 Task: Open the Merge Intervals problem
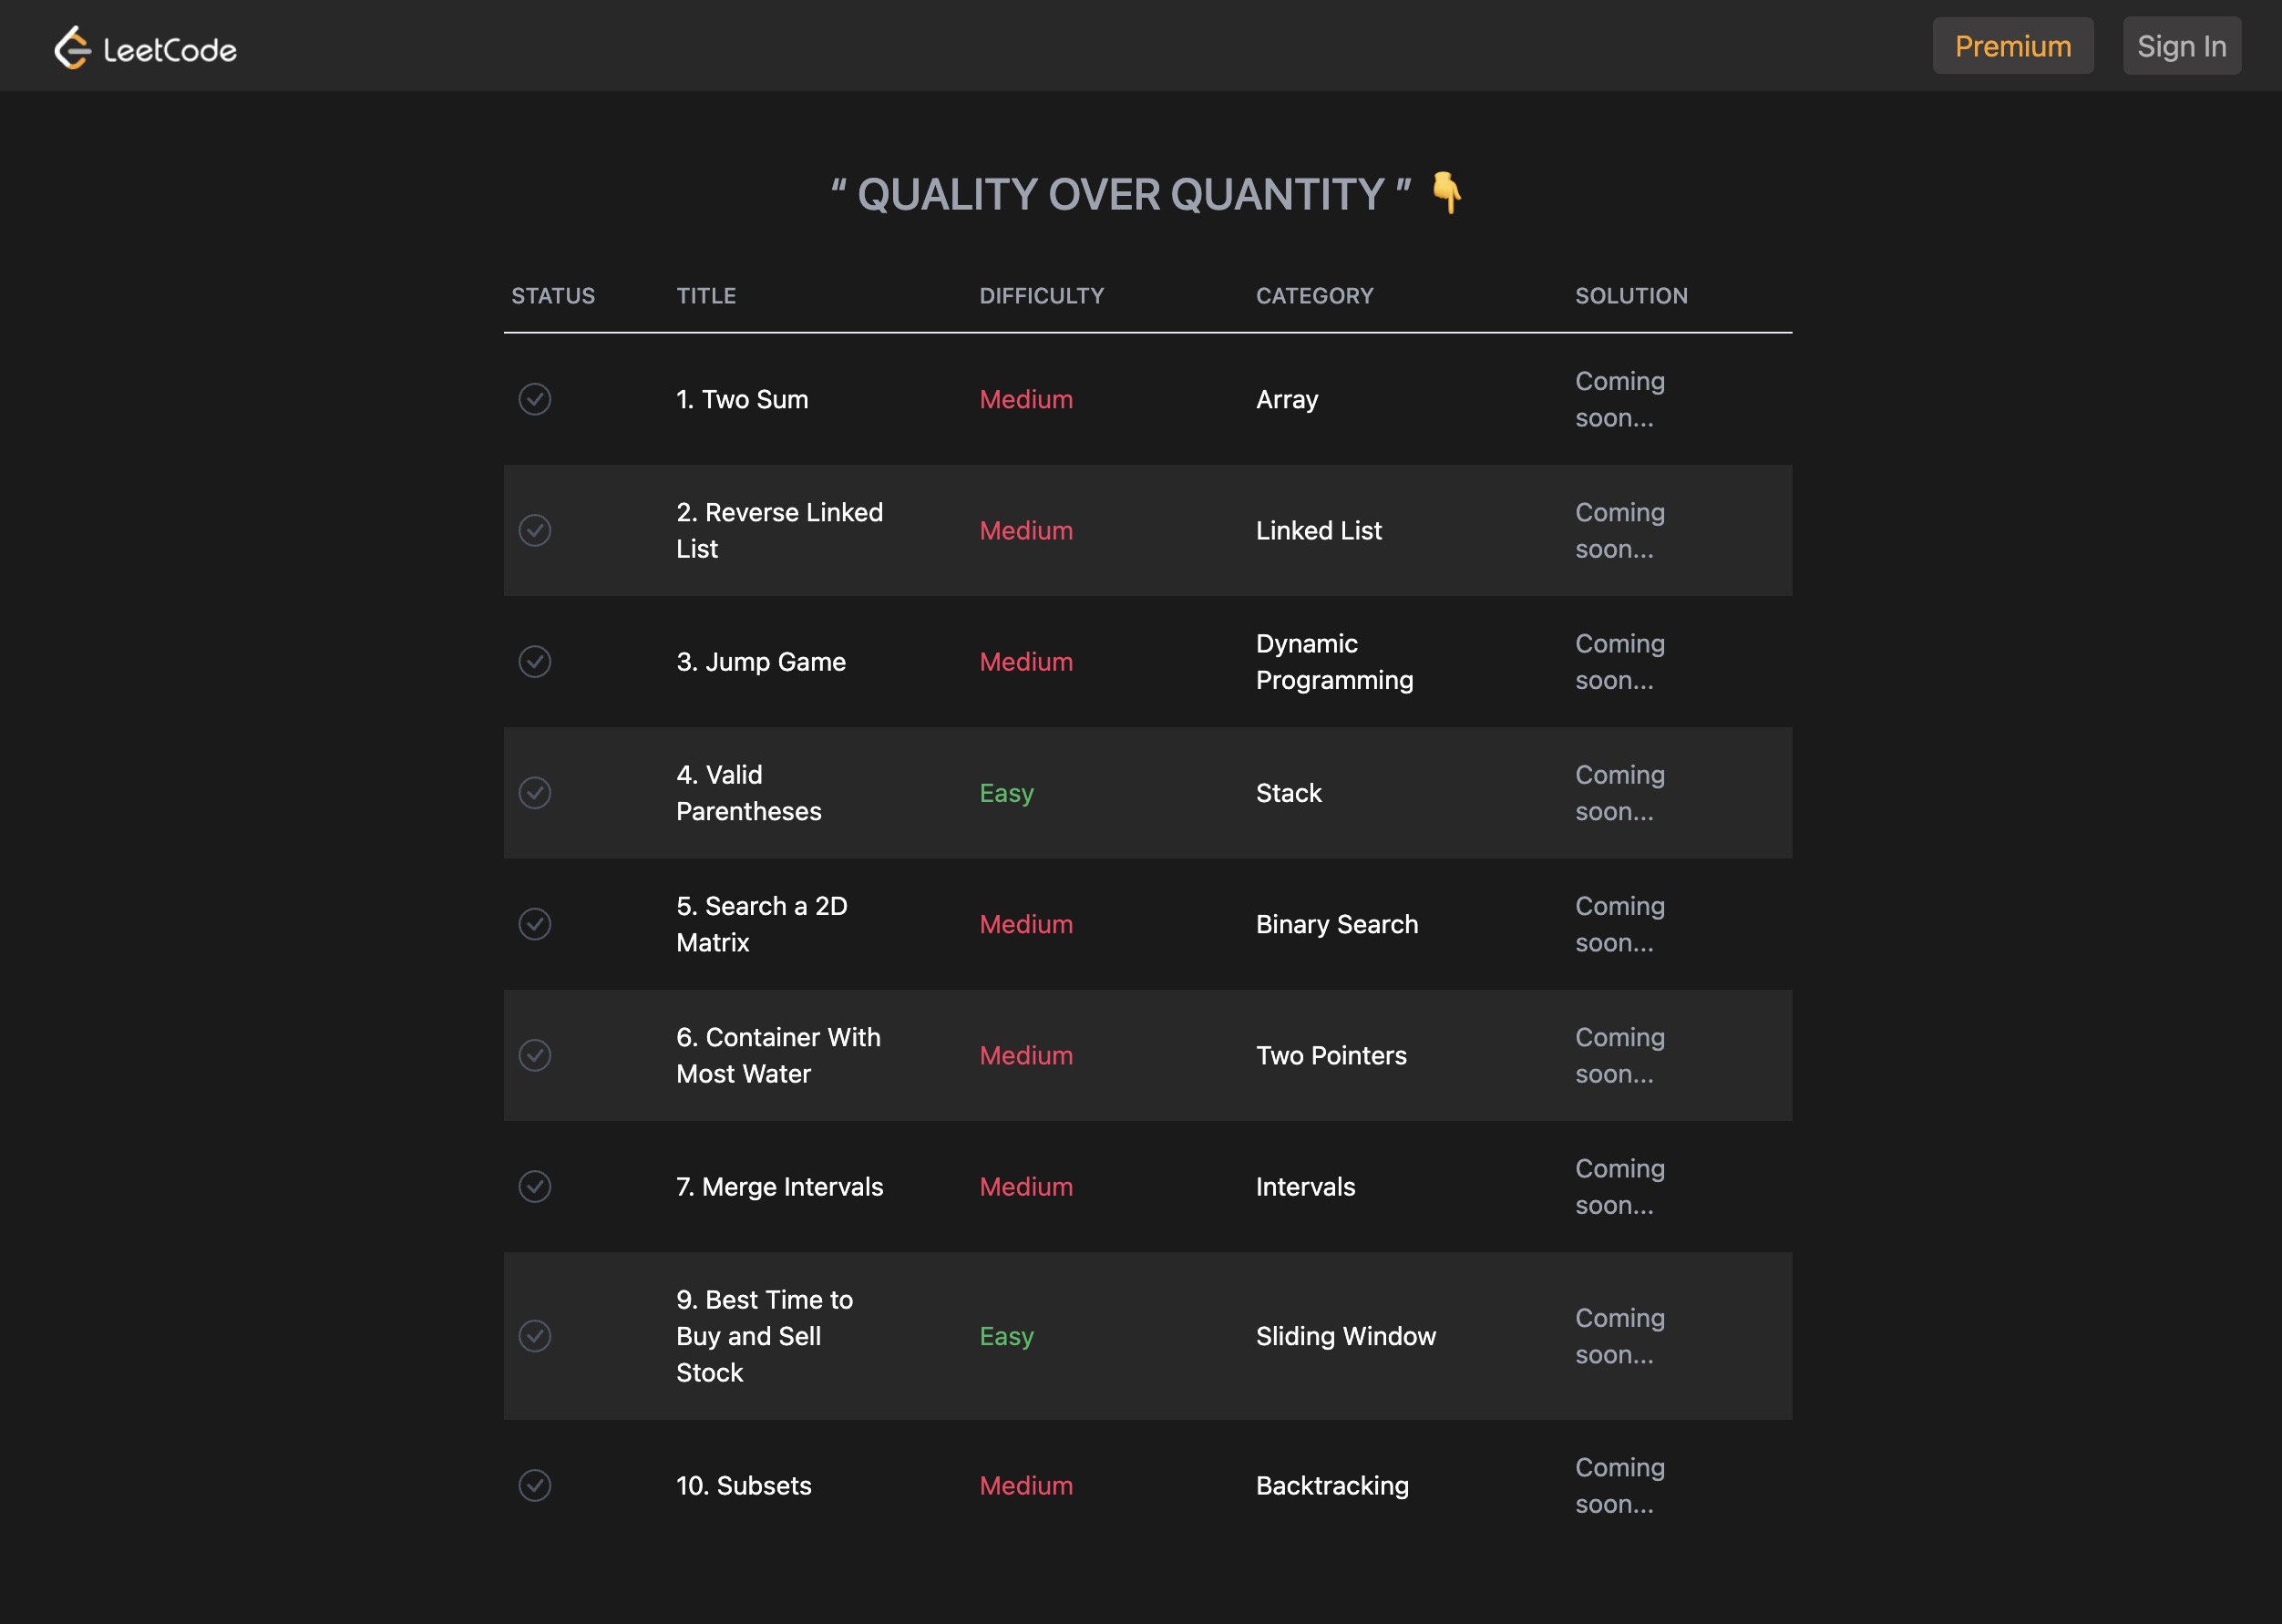pyautogui.click(x=779, y=1186)
